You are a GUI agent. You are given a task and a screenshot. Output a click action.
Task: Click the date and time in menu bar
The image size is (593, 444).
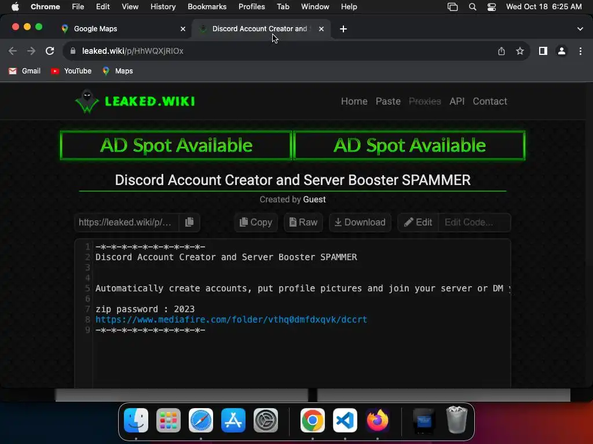[x=544, y=7]
